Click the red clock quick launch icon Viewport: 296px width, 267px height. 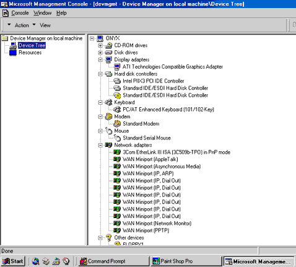[x=66, y=261]
